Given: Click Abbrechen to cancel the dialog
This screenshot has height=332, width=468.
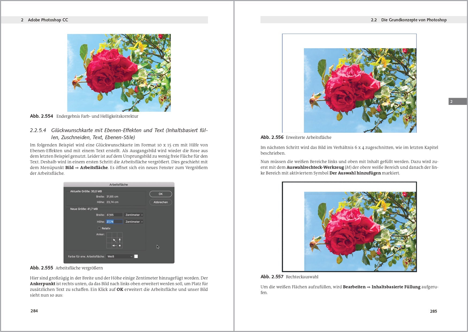Looking at the screenshot, I should (x=160, y=202).
